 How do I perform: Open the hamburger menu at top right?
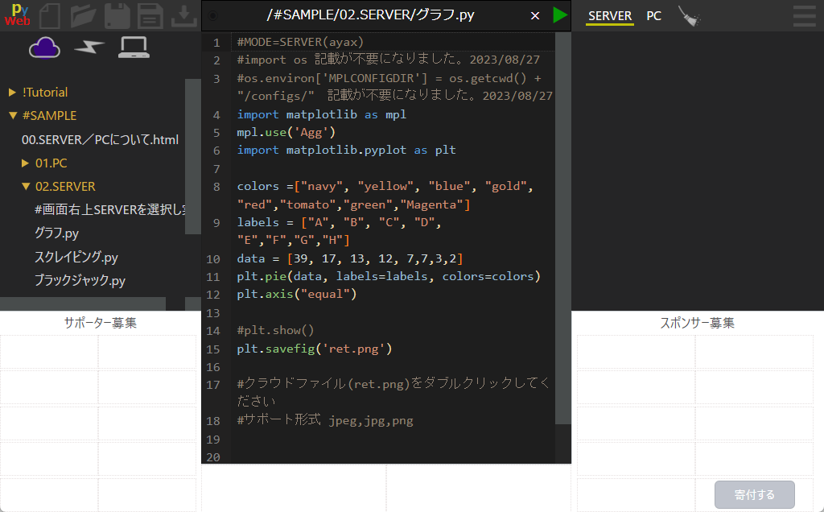[804, 15]
